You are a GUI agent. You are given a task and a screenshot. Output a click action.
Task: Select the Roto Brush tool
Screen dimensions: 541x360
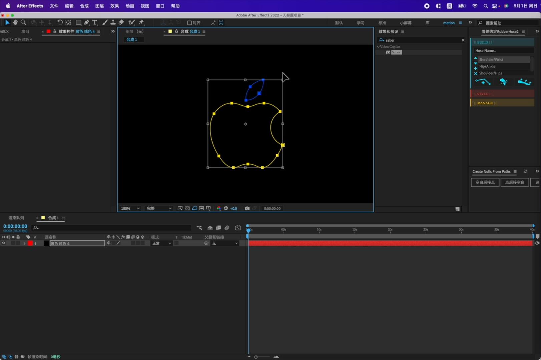[x=132, y=22]
